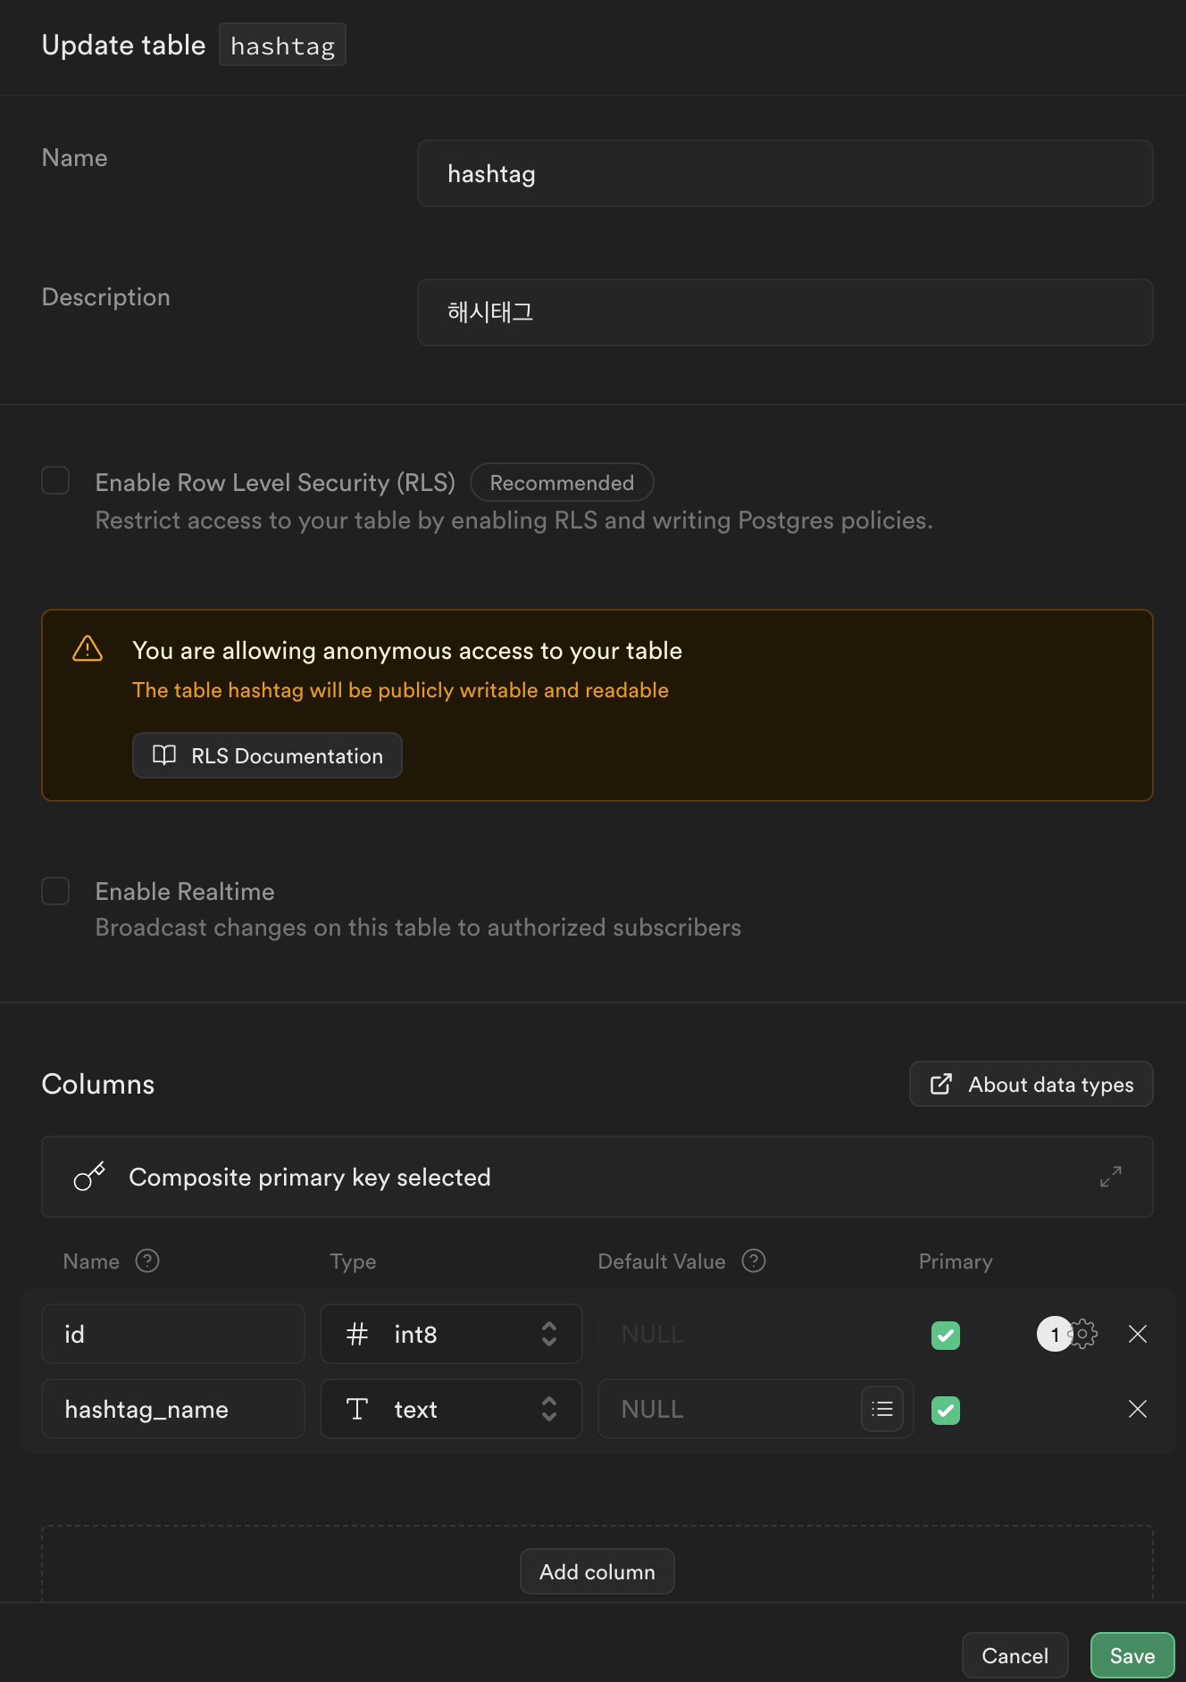This screenshot has width=1186, height=1682.
Task: Expand the composite primary key panel
Action: click(x=1111, y=1177)
